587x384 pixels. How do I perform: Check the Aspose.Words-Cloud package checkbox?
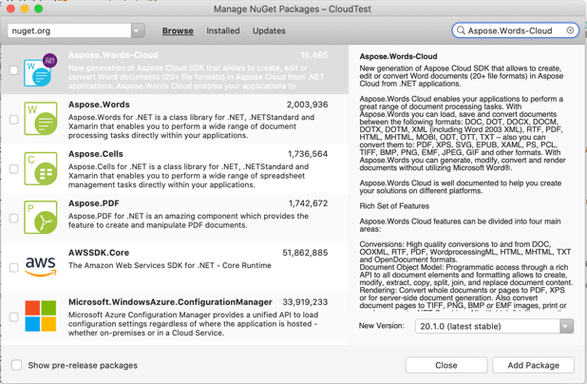pyautogui.click(x=14, y=70)
